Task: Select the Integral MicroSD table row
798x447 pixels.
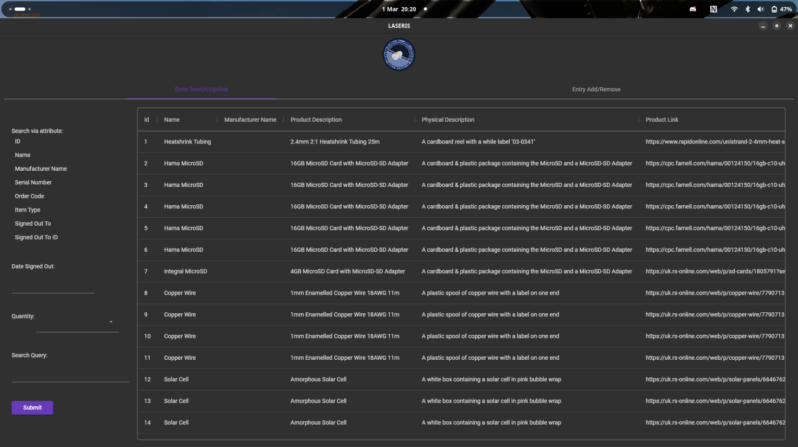Action: [x=185, y=272]
